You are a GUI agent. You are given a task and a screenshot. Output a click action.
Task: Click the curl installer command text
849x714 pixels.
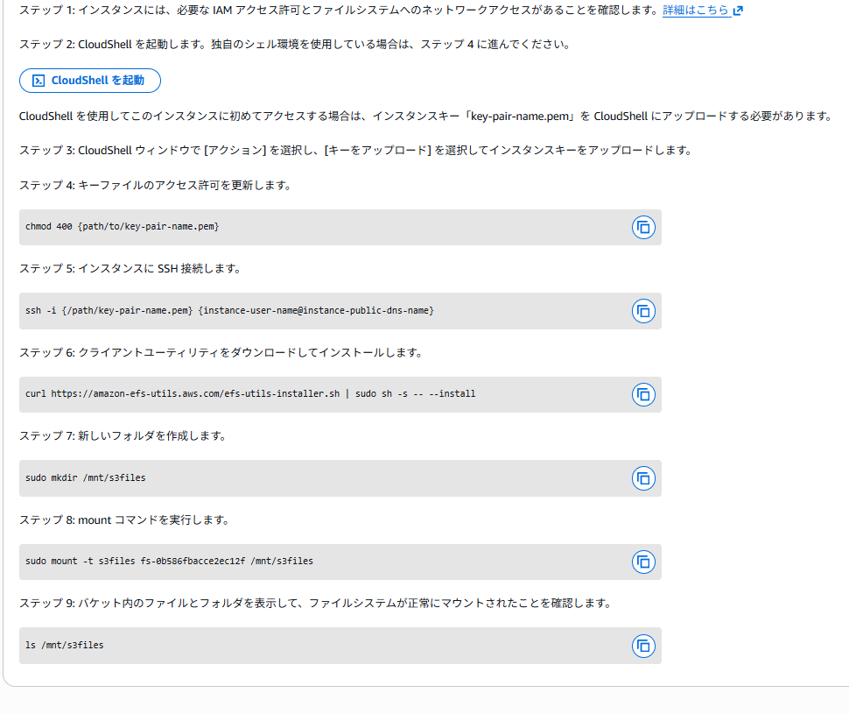pyautogui.click(x=250, y=394)
